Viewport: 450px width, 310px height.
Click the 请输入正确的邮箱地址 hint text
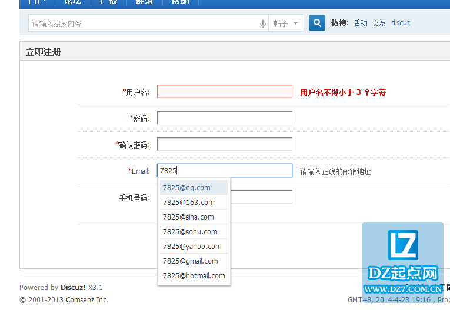click(x=335, y=171)
